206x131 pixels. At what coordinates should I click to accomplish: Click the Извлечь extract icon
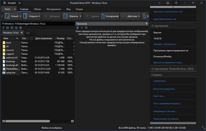coord(65,16)
